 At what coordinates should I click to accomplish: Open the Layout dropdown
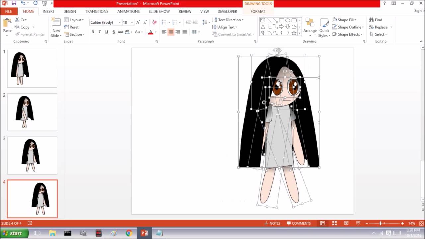[x=74, y=20]
